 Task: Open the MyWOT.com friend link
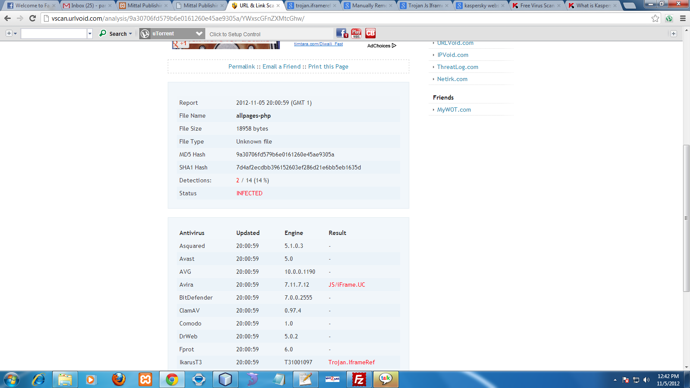(x=454, y=110)
